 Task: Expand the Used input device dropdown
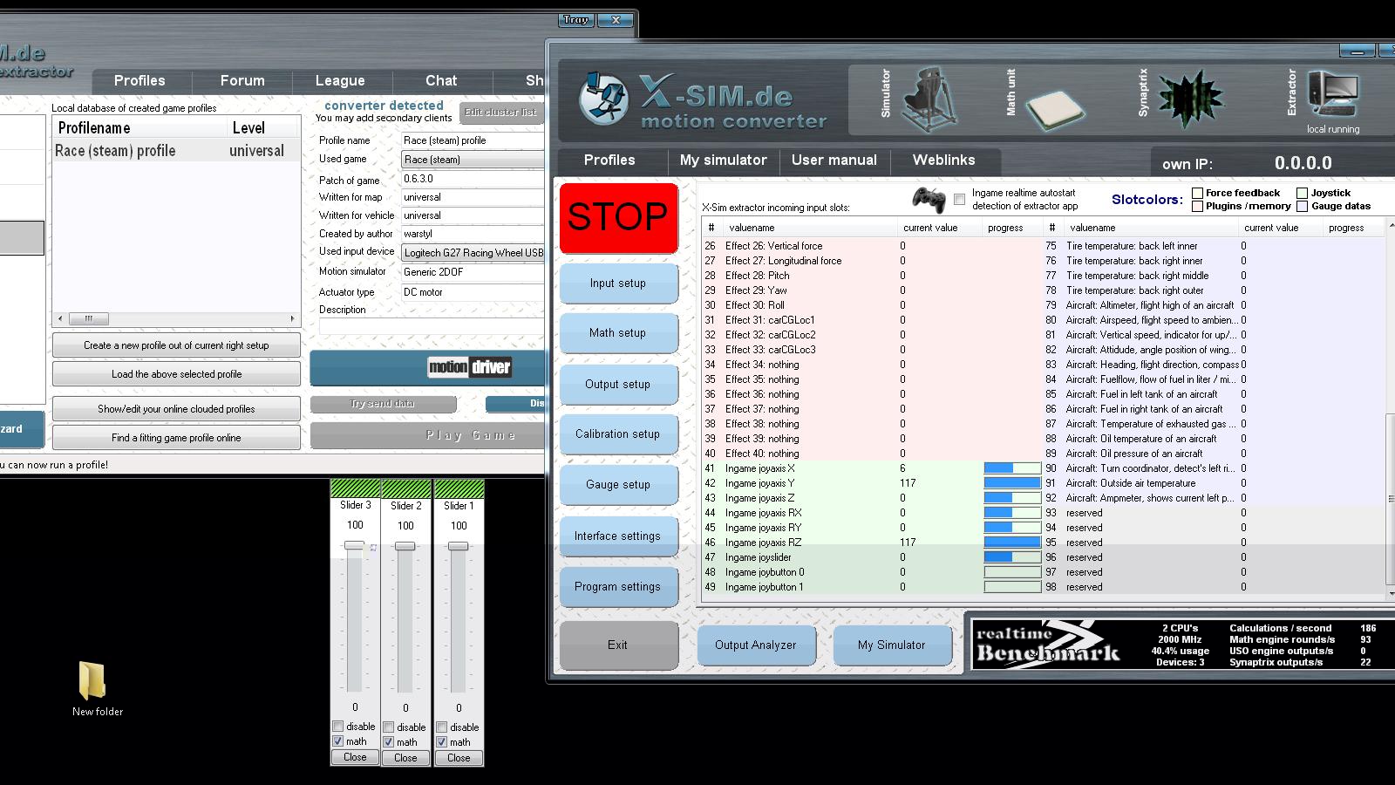(x=473, y=252)
